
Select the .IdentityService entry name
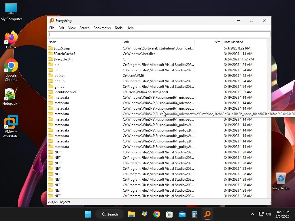tap(65, 92)
